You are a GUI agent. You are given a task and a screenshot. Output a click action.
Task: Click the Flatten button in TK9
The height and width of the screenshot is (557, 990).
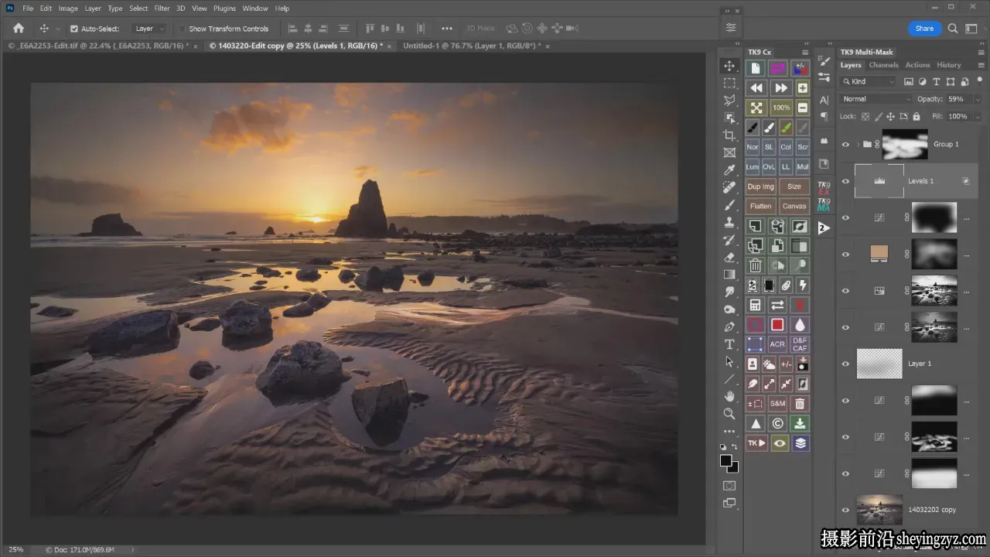pos(761,206)
